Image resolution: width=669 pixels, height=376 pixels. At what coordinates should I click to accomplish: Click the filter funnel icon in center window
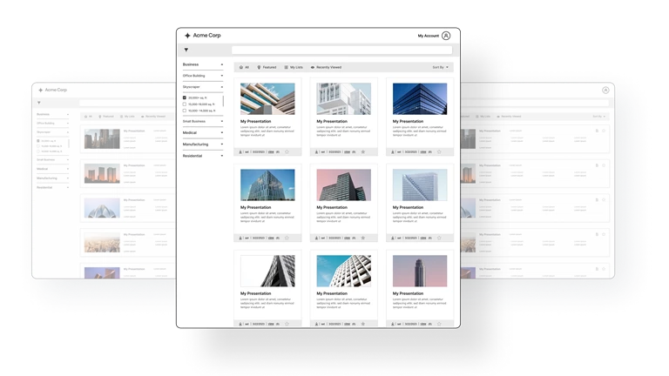tap(186, 50)
